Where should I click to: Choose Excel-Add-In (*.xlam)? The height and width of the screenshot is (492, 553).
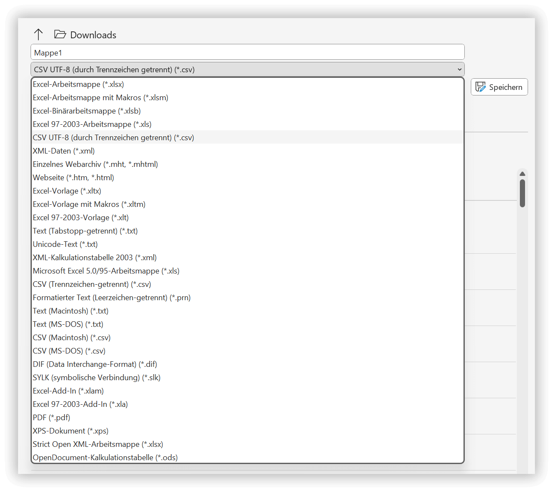(x=247, y=391)
